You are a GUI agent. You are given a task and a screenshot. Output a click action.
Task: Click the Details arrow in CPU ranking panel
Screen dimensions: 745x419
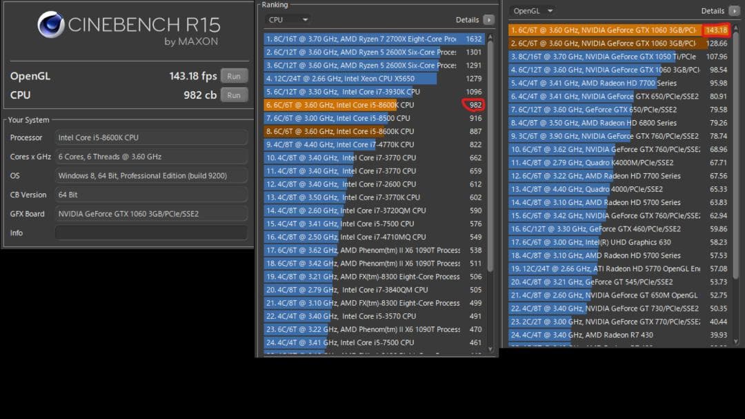pos(488,20)
